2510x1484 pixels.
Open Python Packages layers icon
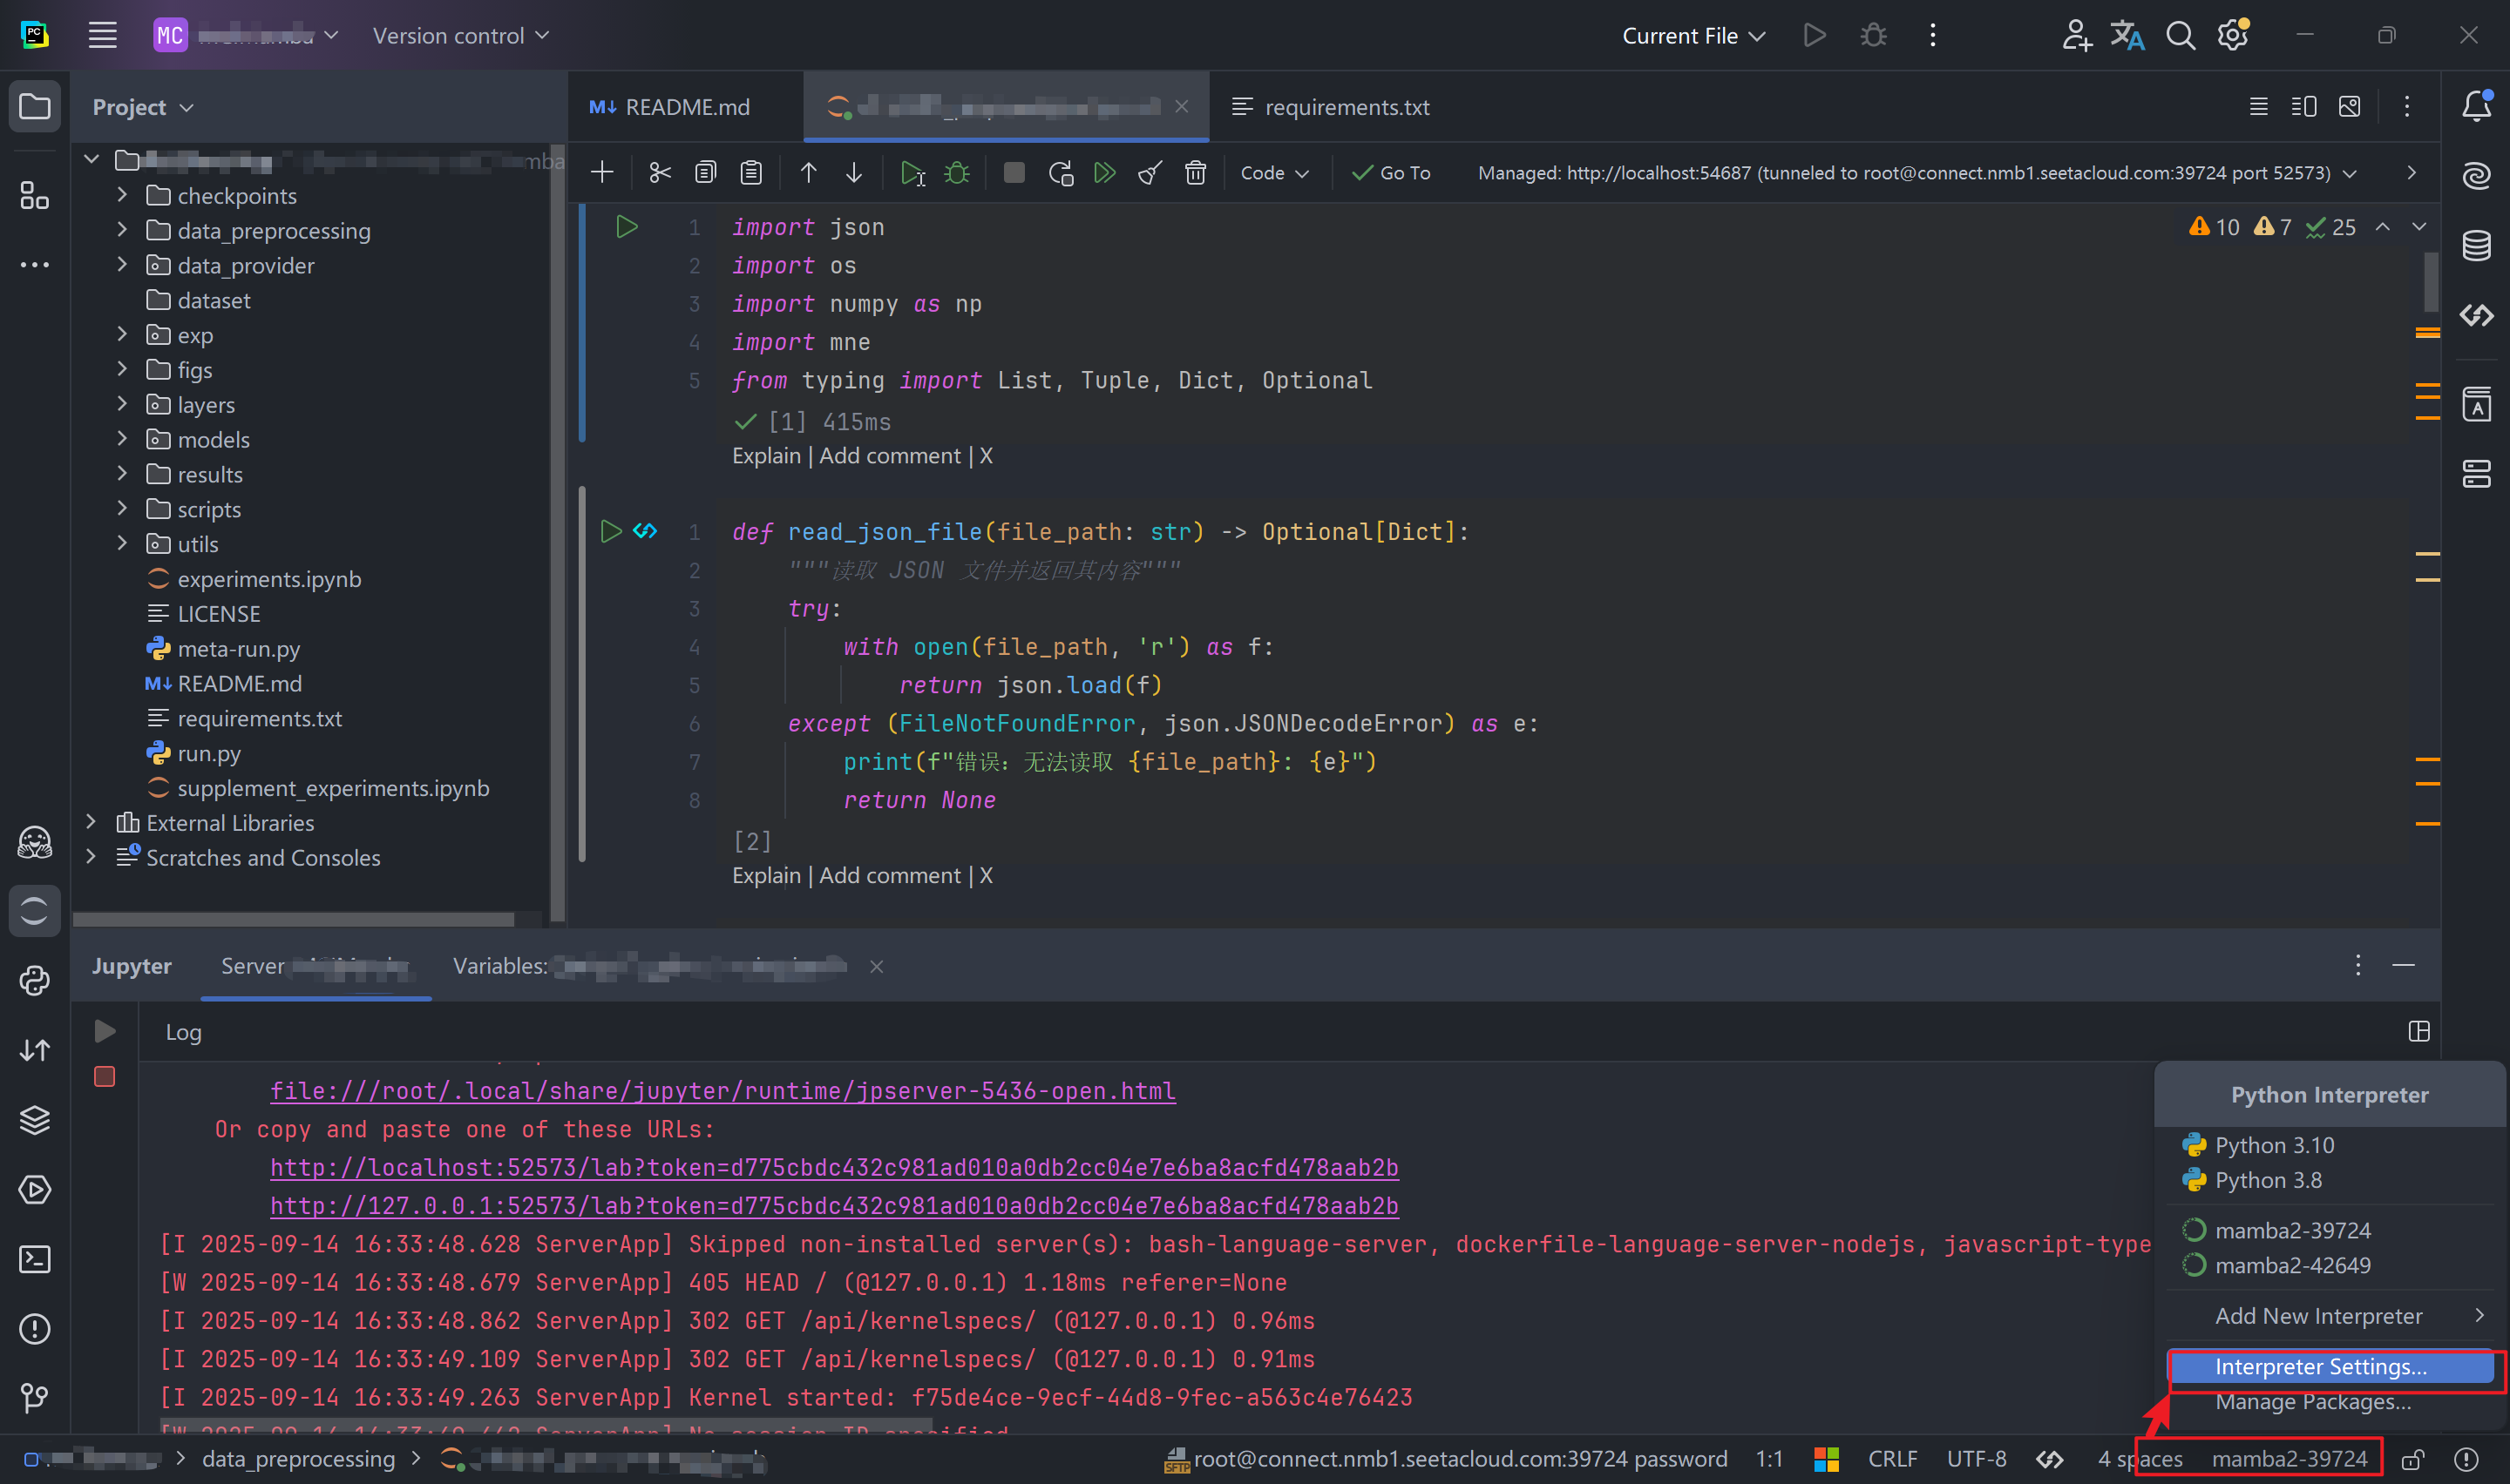coord(35,1120)
